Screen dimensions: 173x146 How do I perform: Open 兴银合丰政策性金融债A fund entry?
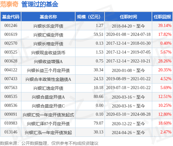click(x=48, y=79)
